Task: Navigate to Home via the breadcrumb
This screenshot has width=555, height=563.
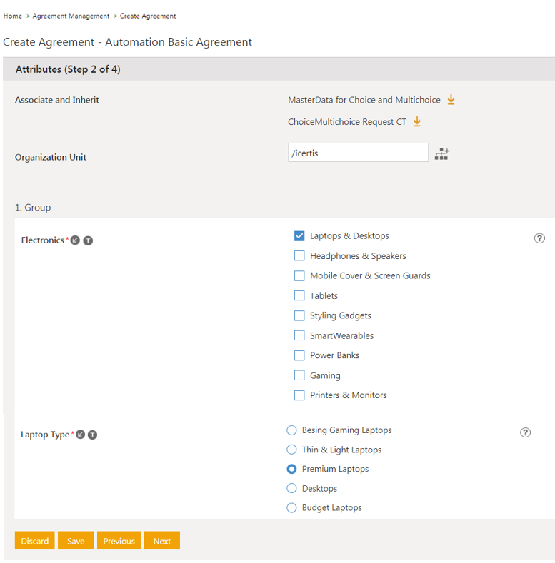Action: coord(13,16)
